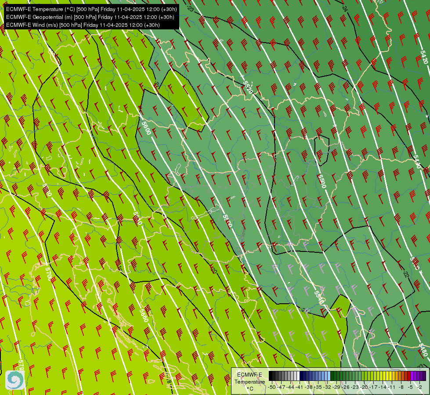Viewport: 430px width, 395px height.
Task: Click the -38 tick label in the legend
Action: pos(309,387)
